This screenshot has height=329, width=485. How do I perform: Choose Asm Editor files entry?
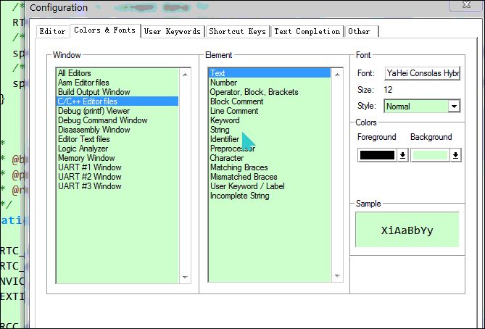pos(117,83)
